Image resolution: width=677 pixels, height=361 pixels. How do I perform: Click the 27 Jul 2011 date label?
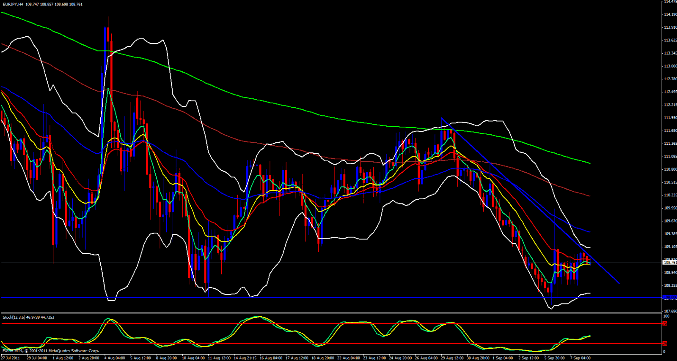(11, 358)
